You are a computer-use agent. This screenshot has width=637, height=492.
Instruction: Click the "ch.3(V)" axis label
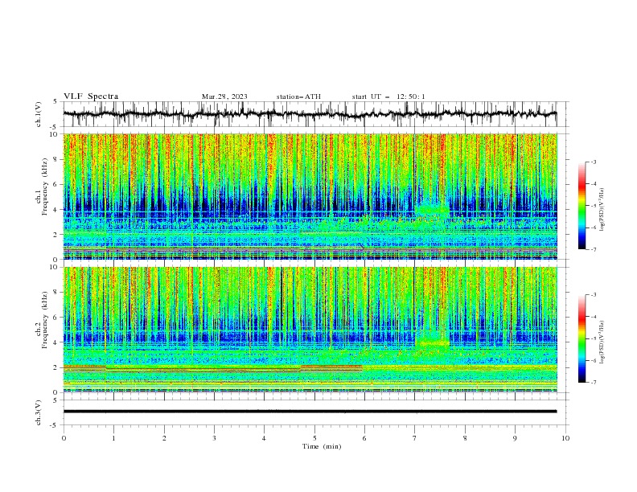coord(39,412)
